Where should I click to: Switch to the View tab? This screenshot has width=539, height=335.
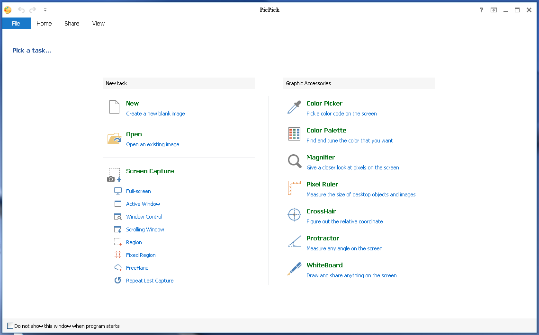[99, 23]
